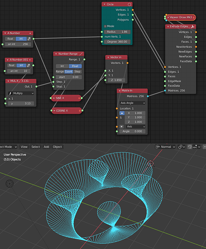Open the Add menu in 3D viewport
206x249 pixels.
pyautogui.click(x=47, y=147)
